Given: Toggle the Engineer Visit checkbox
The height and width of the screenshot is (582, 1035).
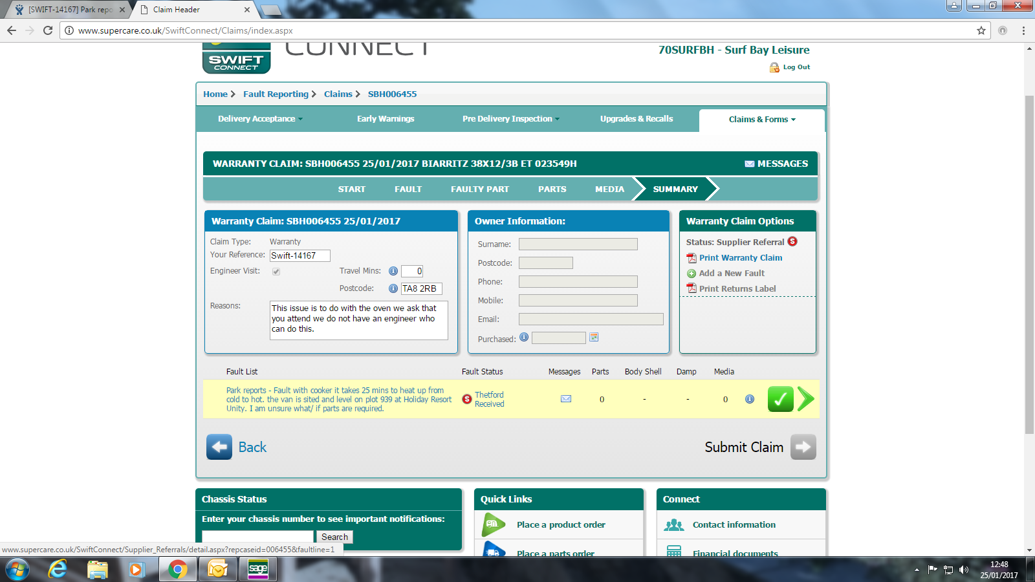Looking at the screenshot, I should click(x=276, y=272).
